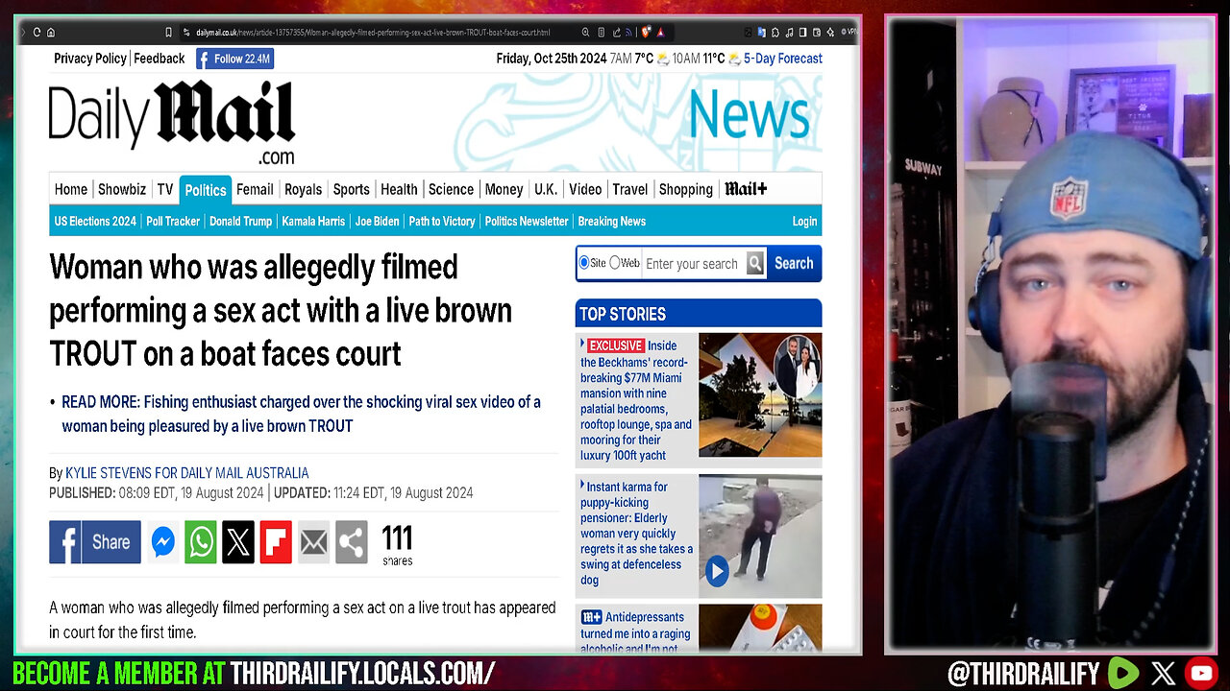Open the Brave Shields lion icon
Screen dimensions: 1230x691
646,32
